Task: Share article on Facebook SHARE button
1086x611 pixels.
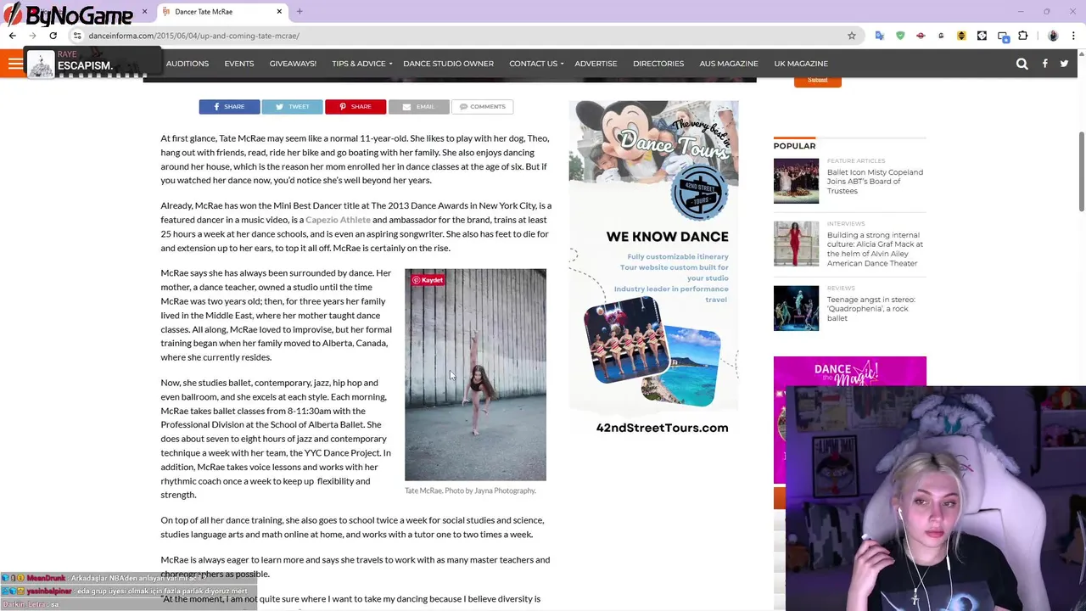Action: click(229, 107)
